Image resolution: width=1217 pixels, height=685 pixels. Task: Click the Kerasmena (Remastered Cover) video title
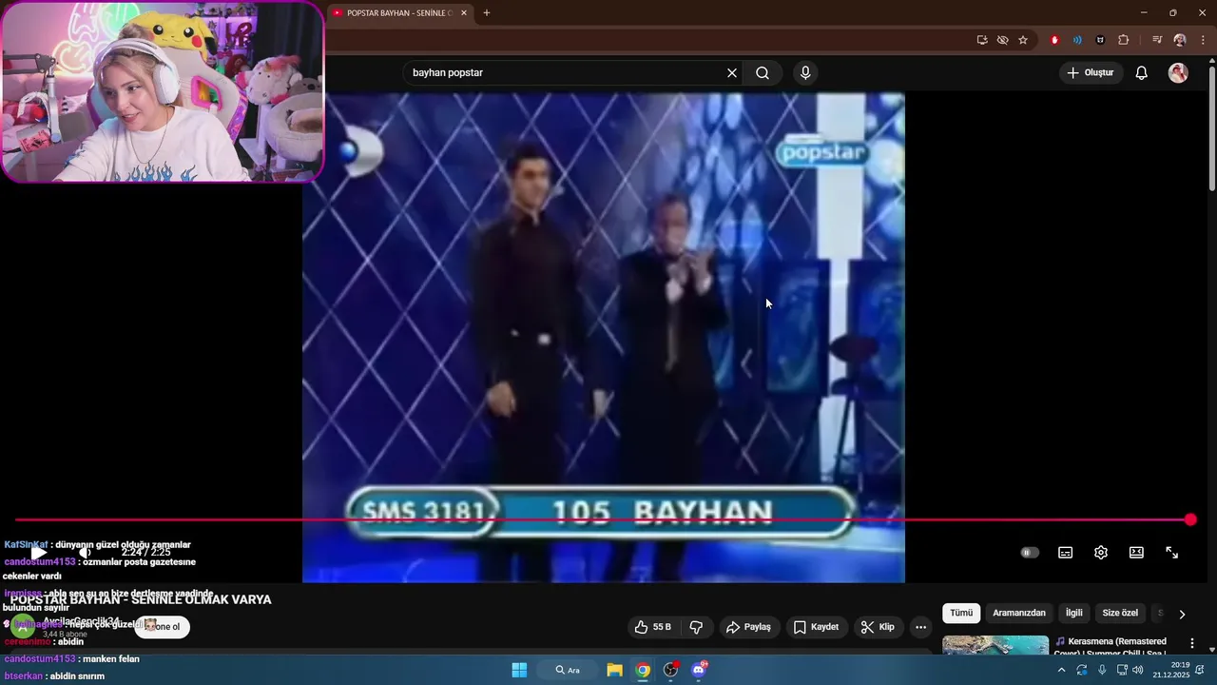1111,646
